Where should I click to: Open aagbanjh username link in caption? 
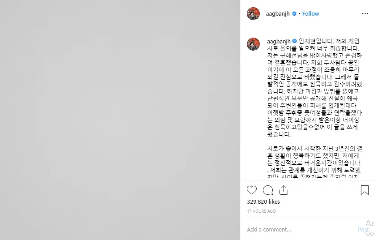279,41
